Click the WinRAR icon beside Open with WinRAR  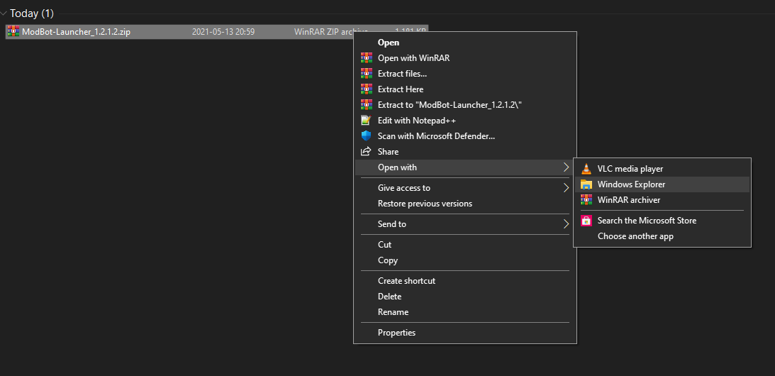[367, 58]
